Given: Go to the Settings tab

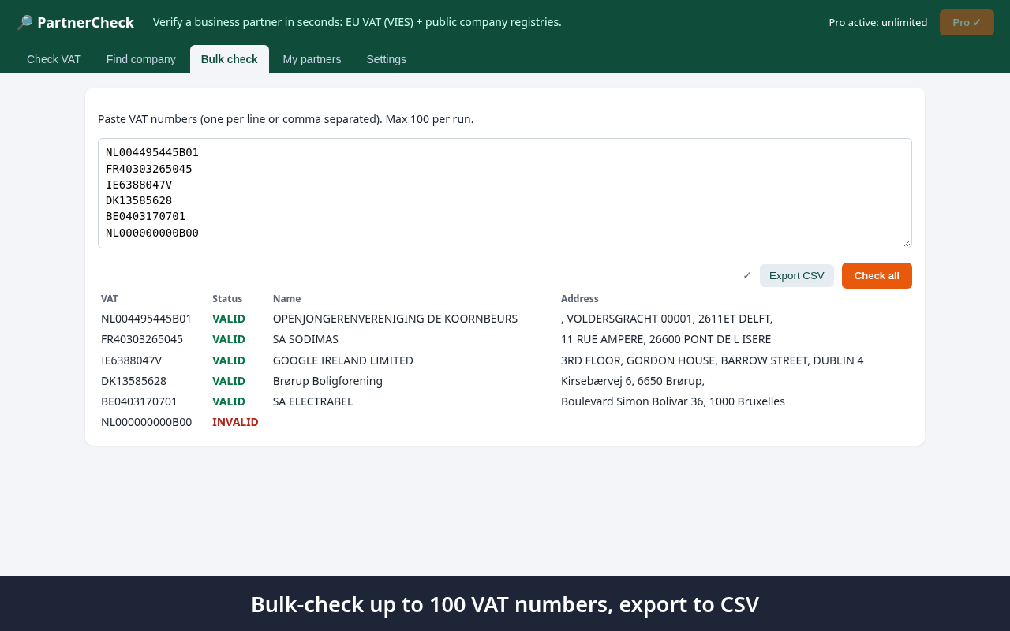Looking at the screenshot, I should (x=387, y=59).
